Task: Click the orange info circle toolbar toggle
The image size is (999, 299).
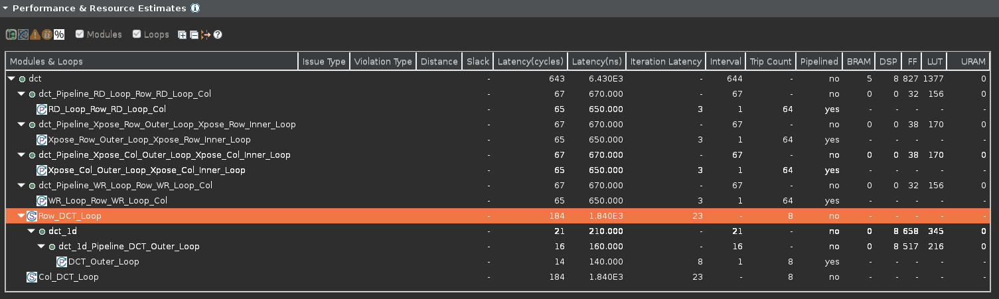Action: click(x=47, y=34)
